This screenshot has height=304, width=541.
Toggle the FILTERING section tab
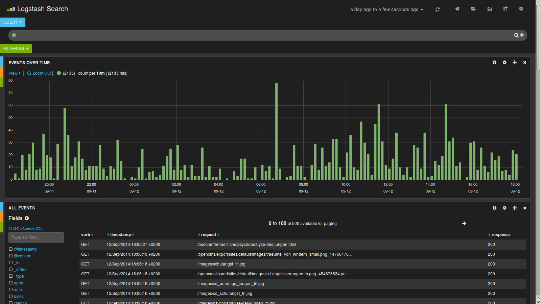tap(16, 49)
